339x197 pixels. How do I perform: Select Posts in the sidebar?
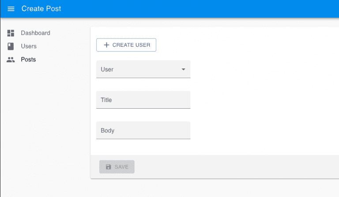click(28, 60)
